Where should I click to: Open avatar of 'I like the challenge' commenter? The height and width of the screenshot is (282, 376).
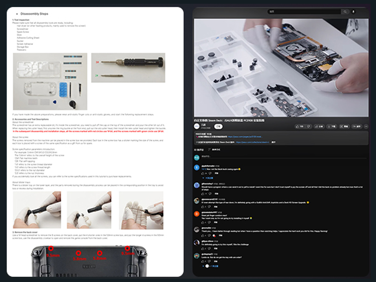point(196,243)
